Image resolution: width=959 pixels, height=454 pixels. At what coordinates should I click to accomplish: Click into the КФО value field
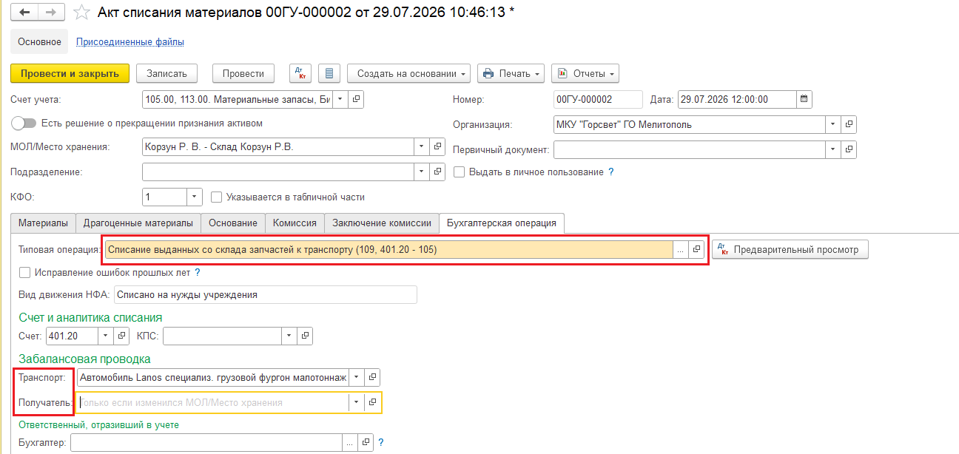click(x=164, y=197)
